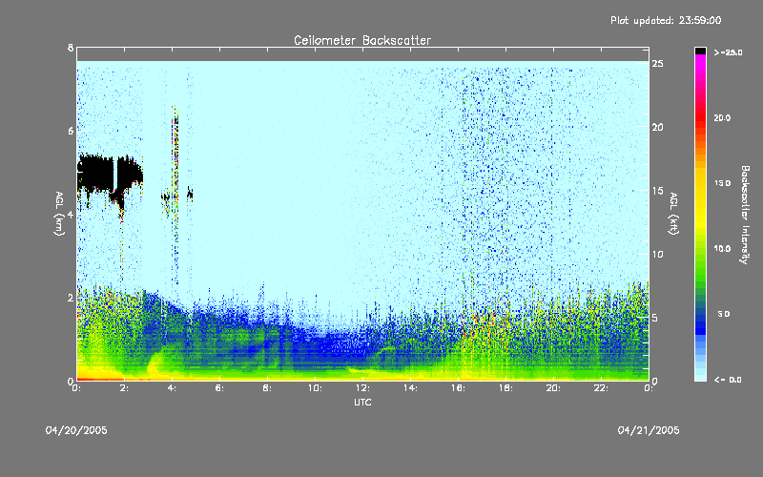Viewport: 763px width, 477px height.
Task: Click the "22:" tick on the UTC axis
Action: point(601,388)
